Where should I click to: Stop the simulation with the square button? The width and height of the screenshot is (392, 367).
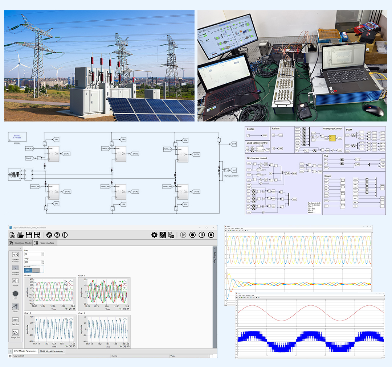(x=211, y=235)
